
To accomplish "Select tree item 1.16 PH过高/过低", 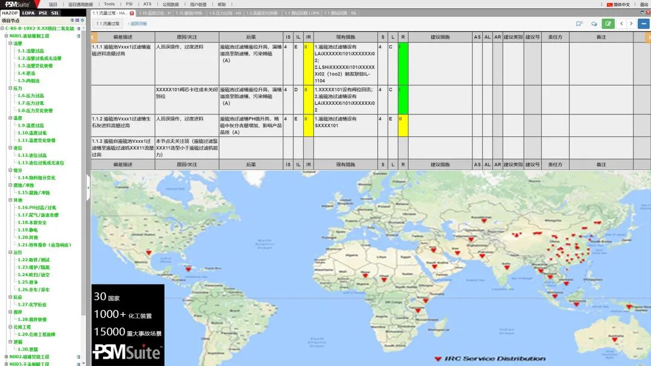I will coord(37,207).
